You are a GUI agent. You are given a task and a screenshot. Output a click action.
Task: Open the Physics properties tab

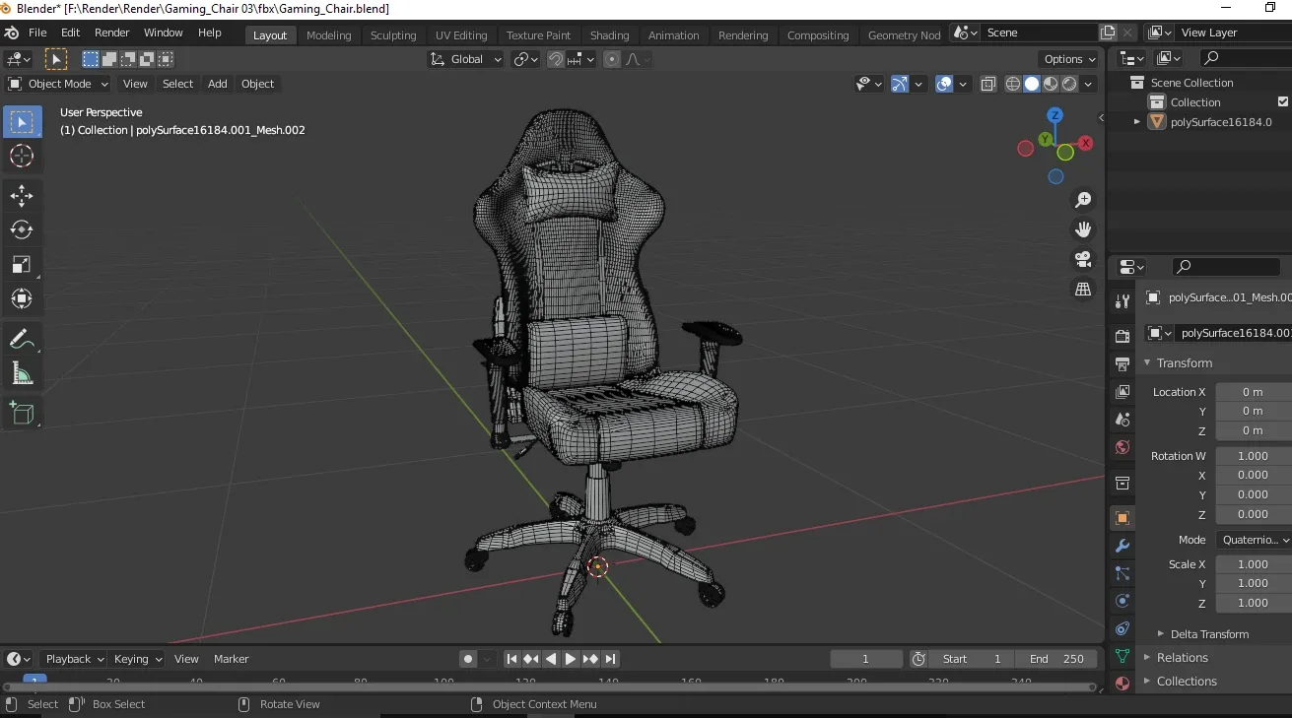click(1122, 601)
